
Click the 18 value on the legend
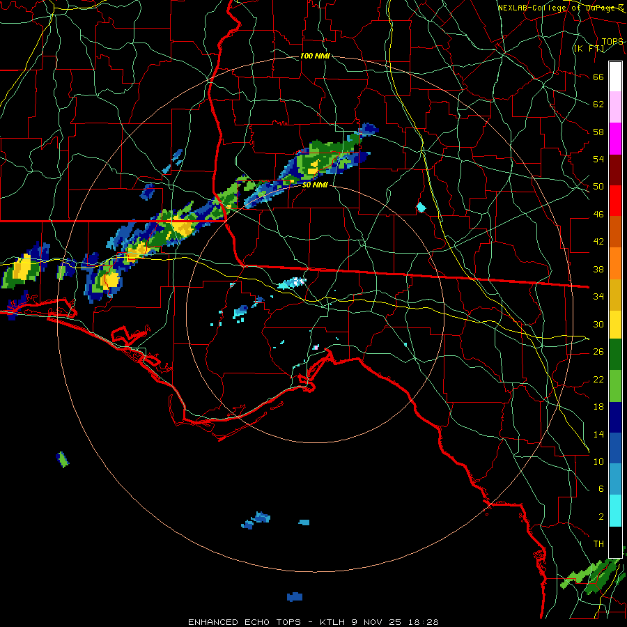coord(598,407)
